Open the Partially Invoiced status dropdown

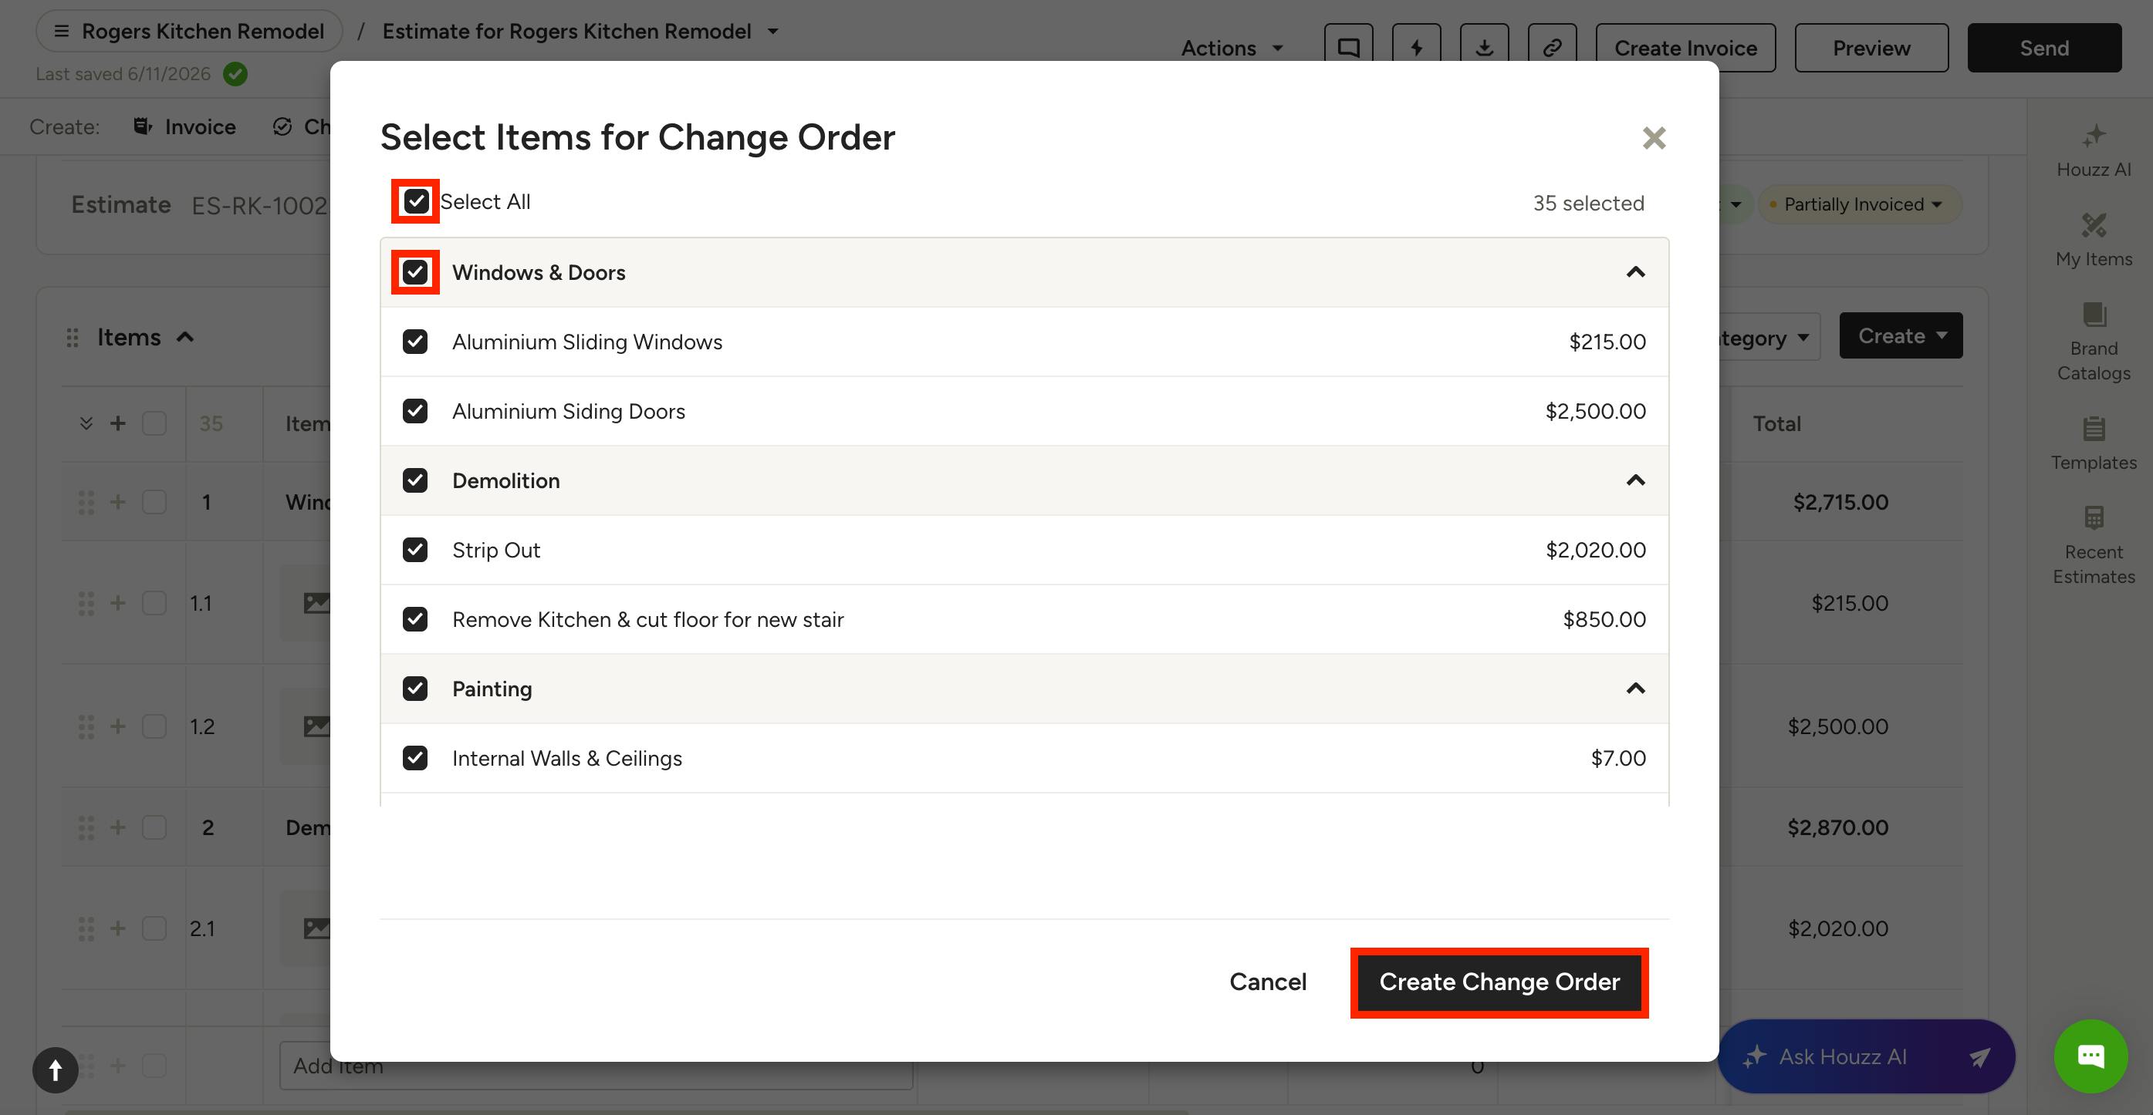pyautogui.click(x=1860, y=204)
